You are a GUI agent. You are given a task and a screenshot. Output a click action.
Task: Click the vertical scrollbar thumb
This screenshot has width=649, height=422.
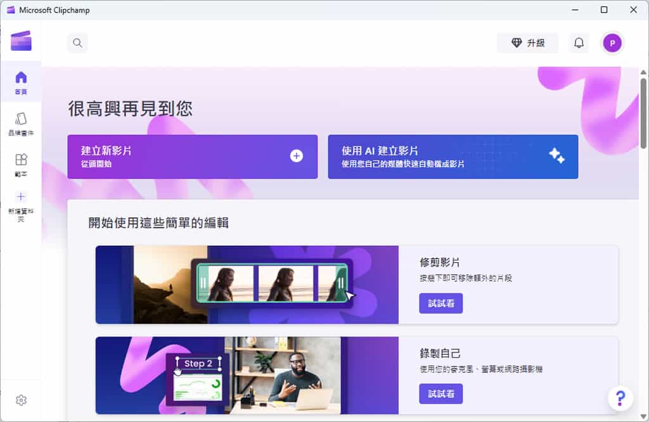click(x=643, y=113)
